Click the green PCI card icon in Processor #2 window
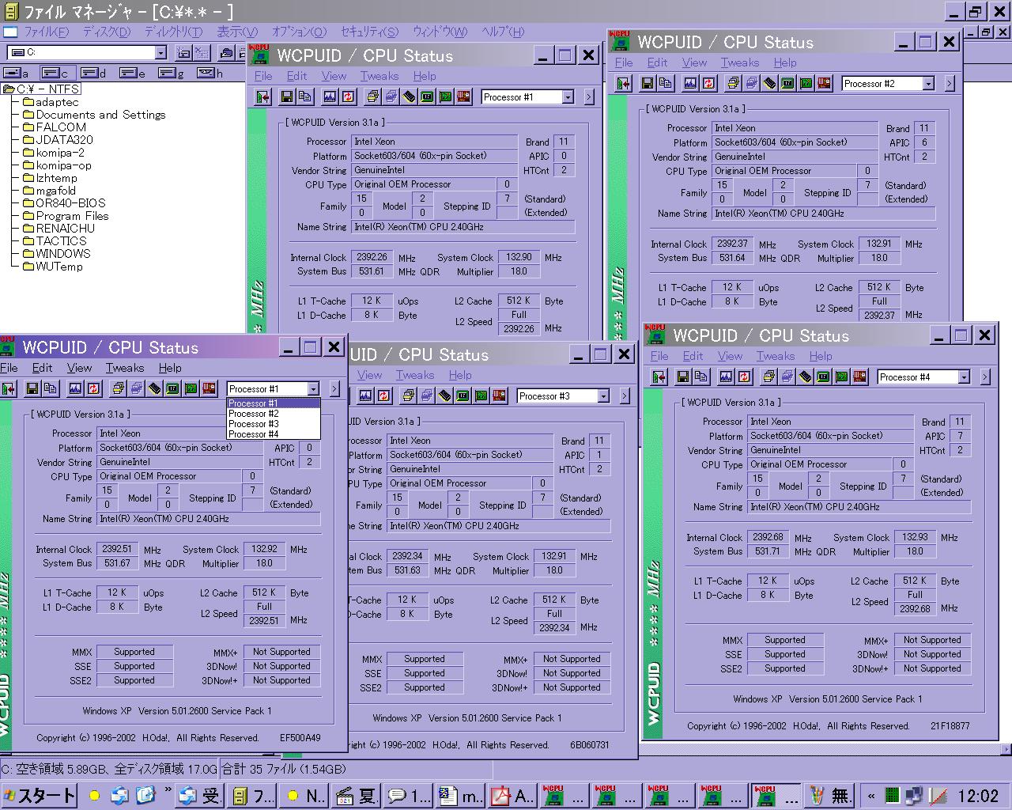Image resolution: width=1012 pixels, height=810 pixels. (806, 83)
